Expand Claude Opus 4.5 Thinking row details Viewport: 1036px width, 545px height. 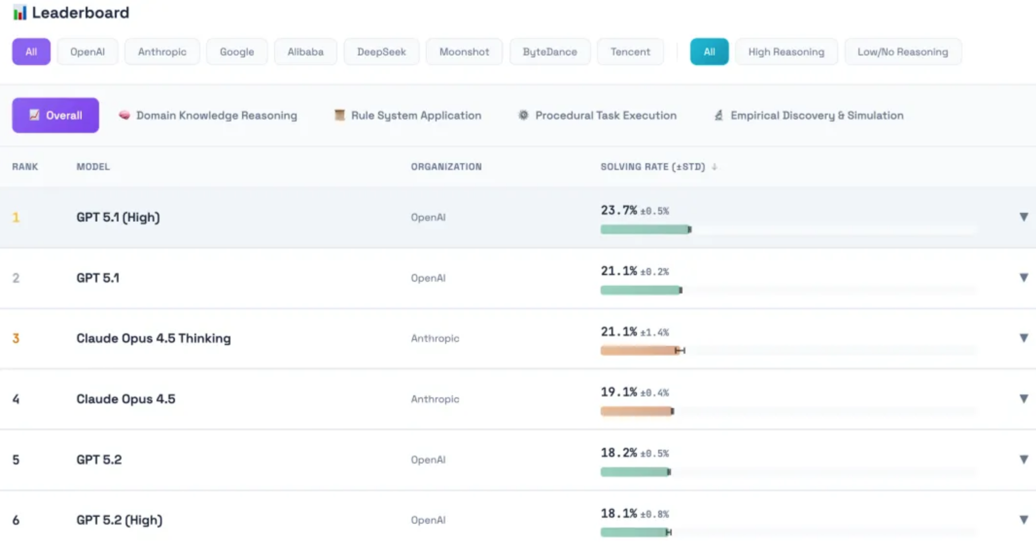click(1023, 338)
